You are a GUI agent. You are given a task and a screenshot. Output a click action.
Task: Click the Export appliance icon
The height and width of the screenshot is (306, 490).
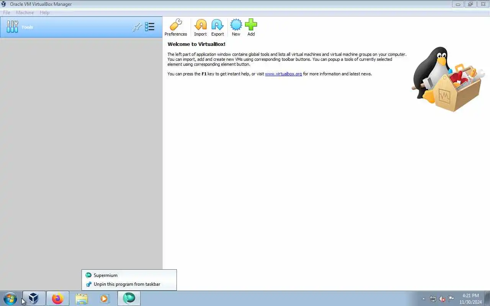coord(217,27)
